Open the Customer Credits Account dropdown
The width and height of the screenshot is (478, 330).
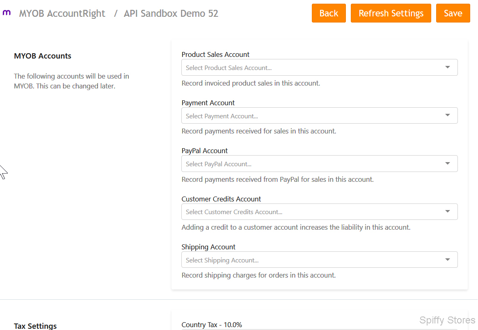pos(320,212)
